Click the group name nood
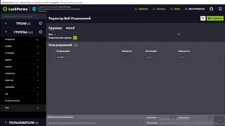The image size is (225, 126). [70, 28]
